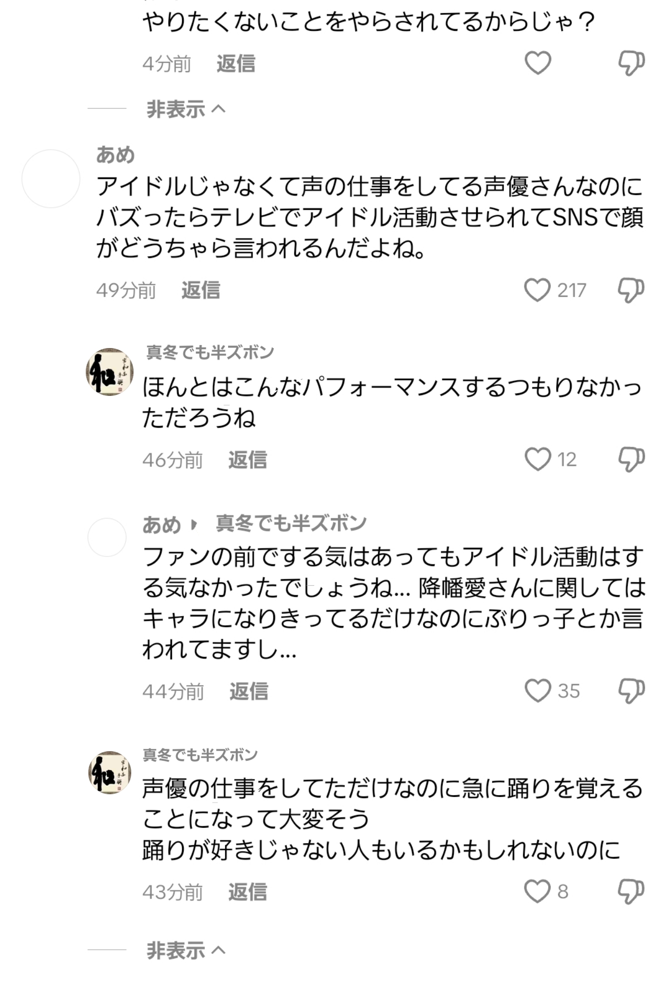
Task: Reply to the 44分前 comment
Action: tap(249, 691)
